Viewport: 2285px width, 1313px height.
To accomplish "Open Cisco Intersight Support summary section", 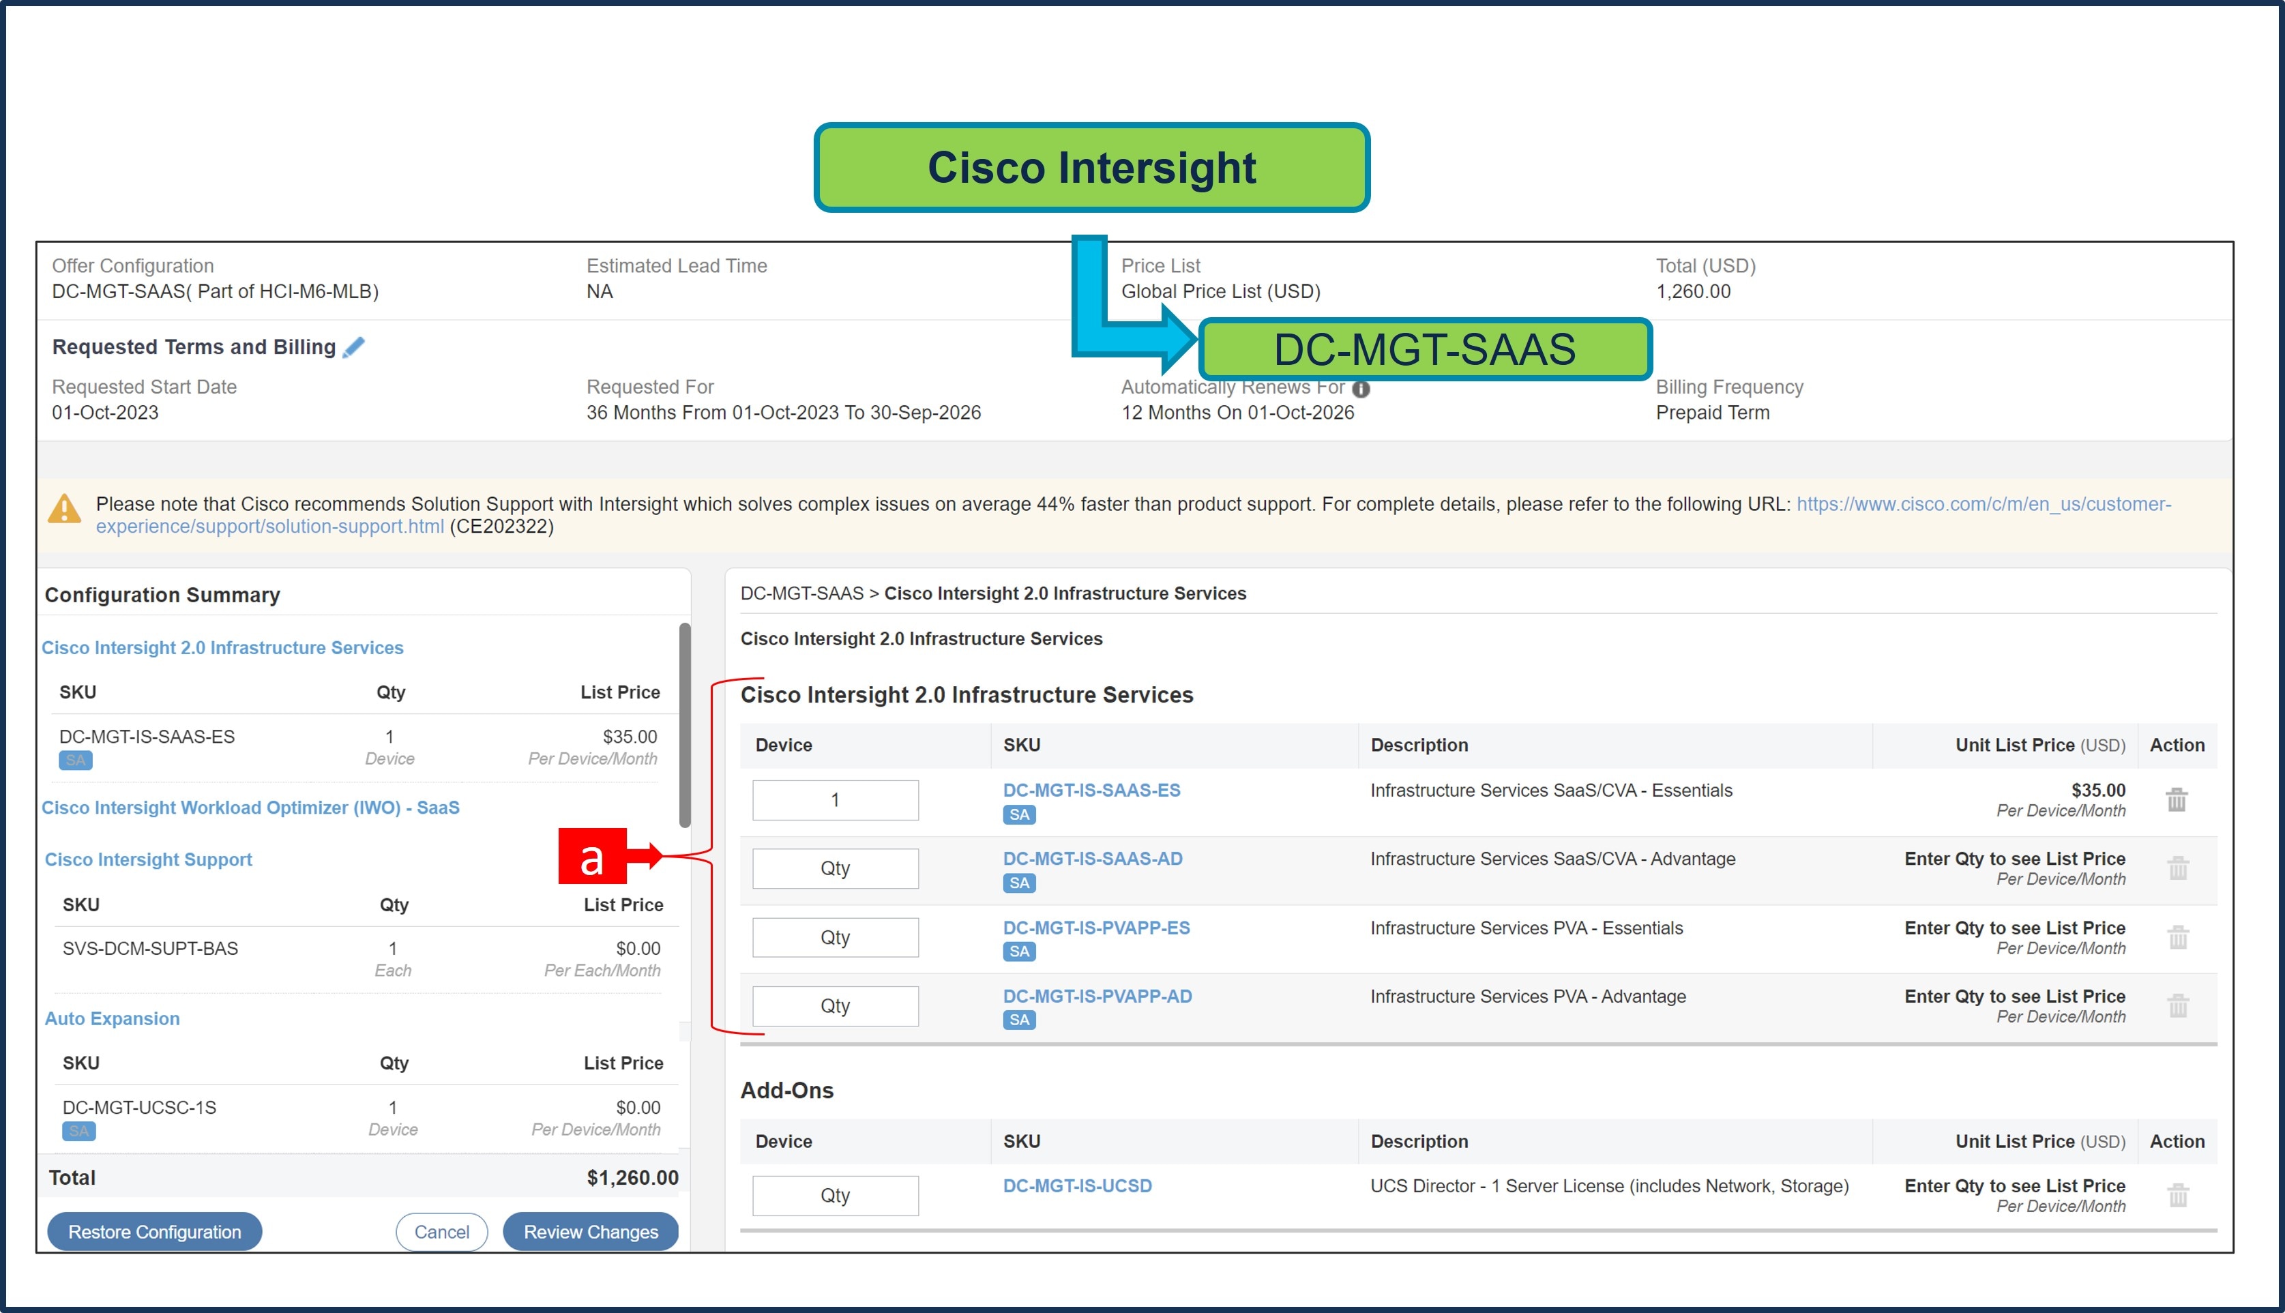I will tap(148, 859).
